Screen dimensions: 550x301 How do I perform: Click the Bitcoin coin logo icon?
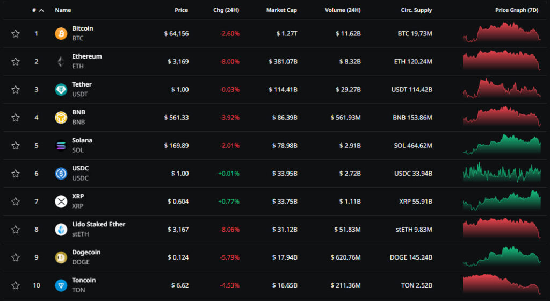click(x=61, y=34)
